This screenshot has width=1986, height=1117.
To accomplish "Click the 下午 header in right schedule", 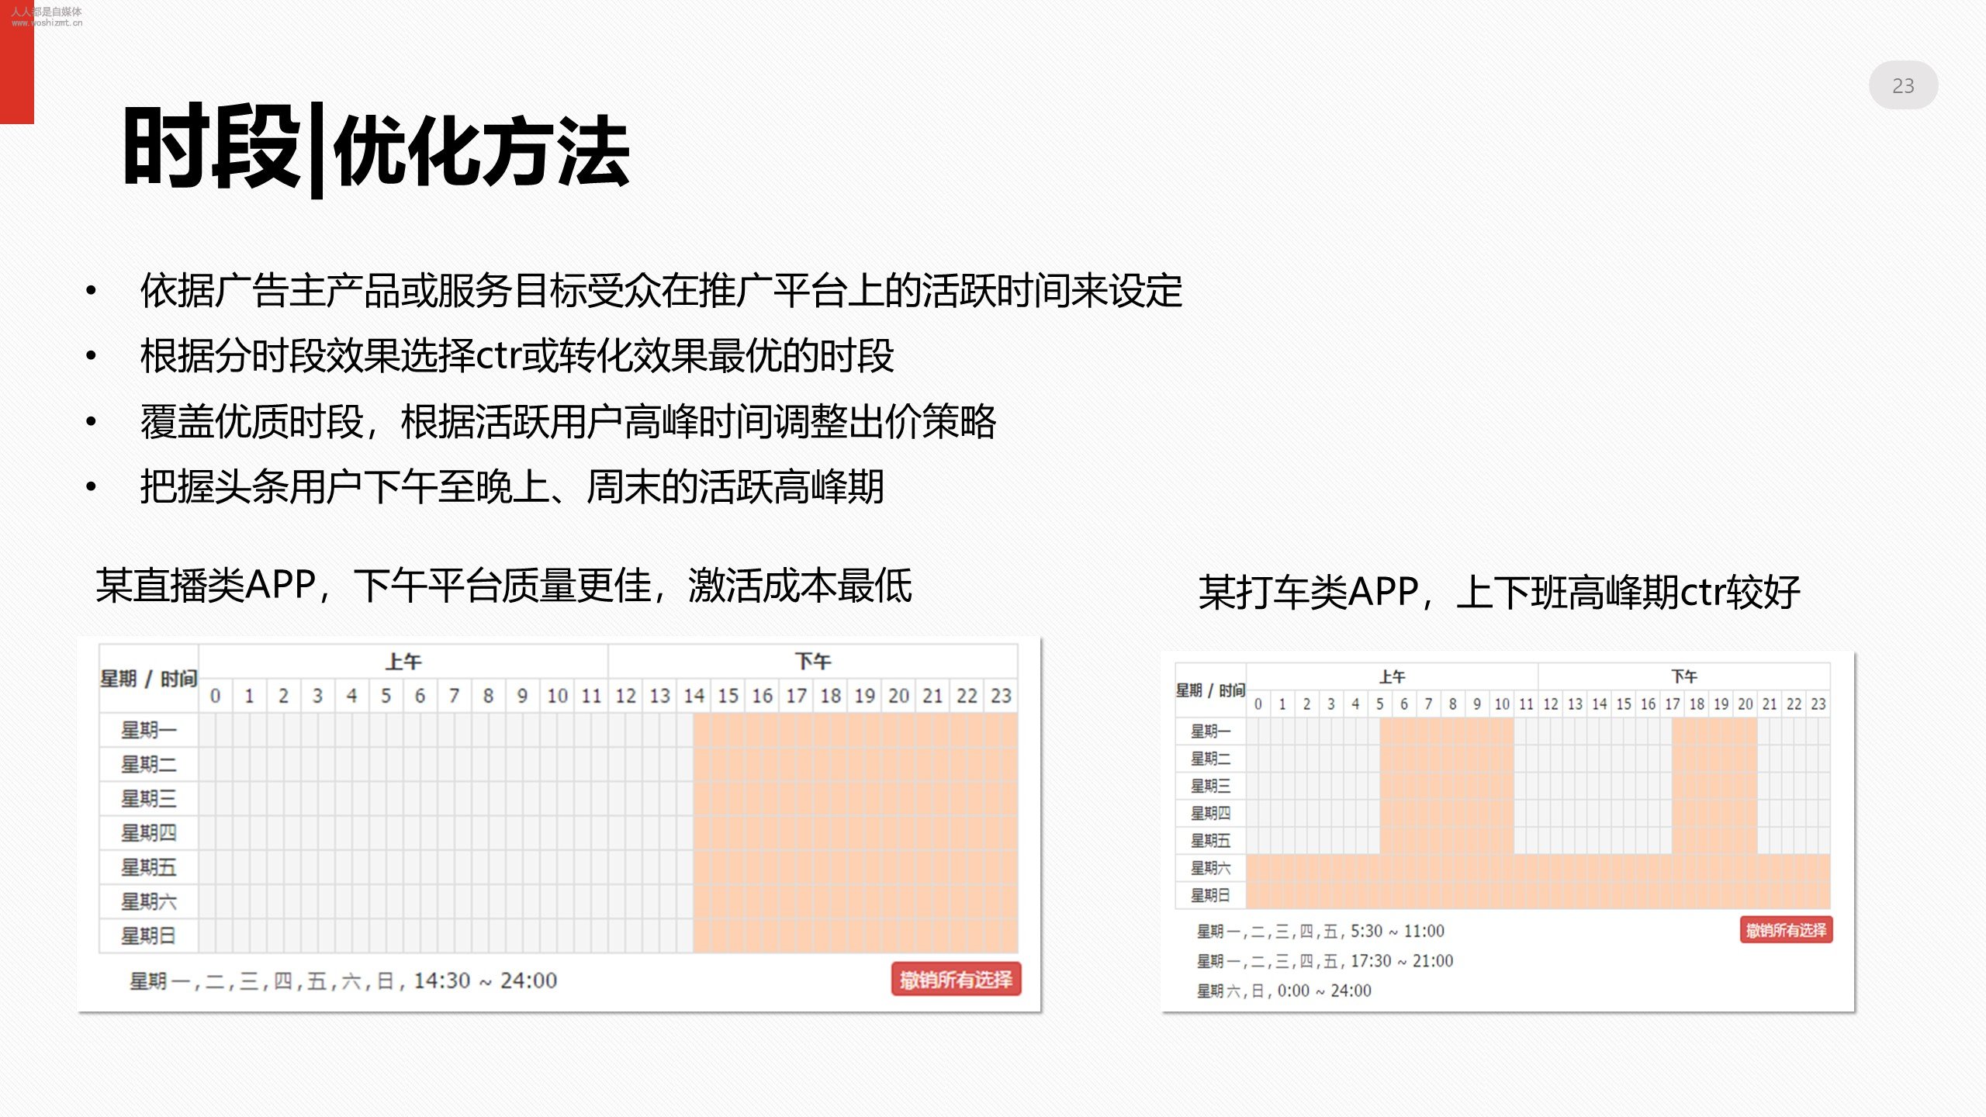I will [x=1684, y=676].
